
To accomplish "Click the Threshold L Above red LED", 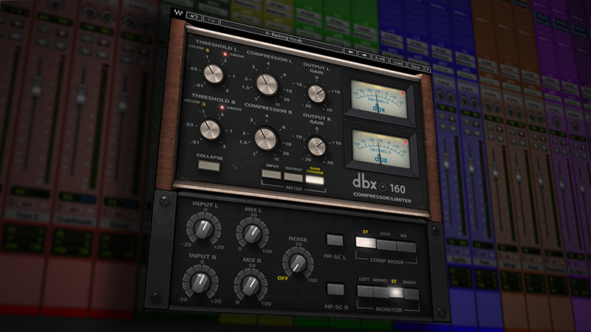I will 225,55.
